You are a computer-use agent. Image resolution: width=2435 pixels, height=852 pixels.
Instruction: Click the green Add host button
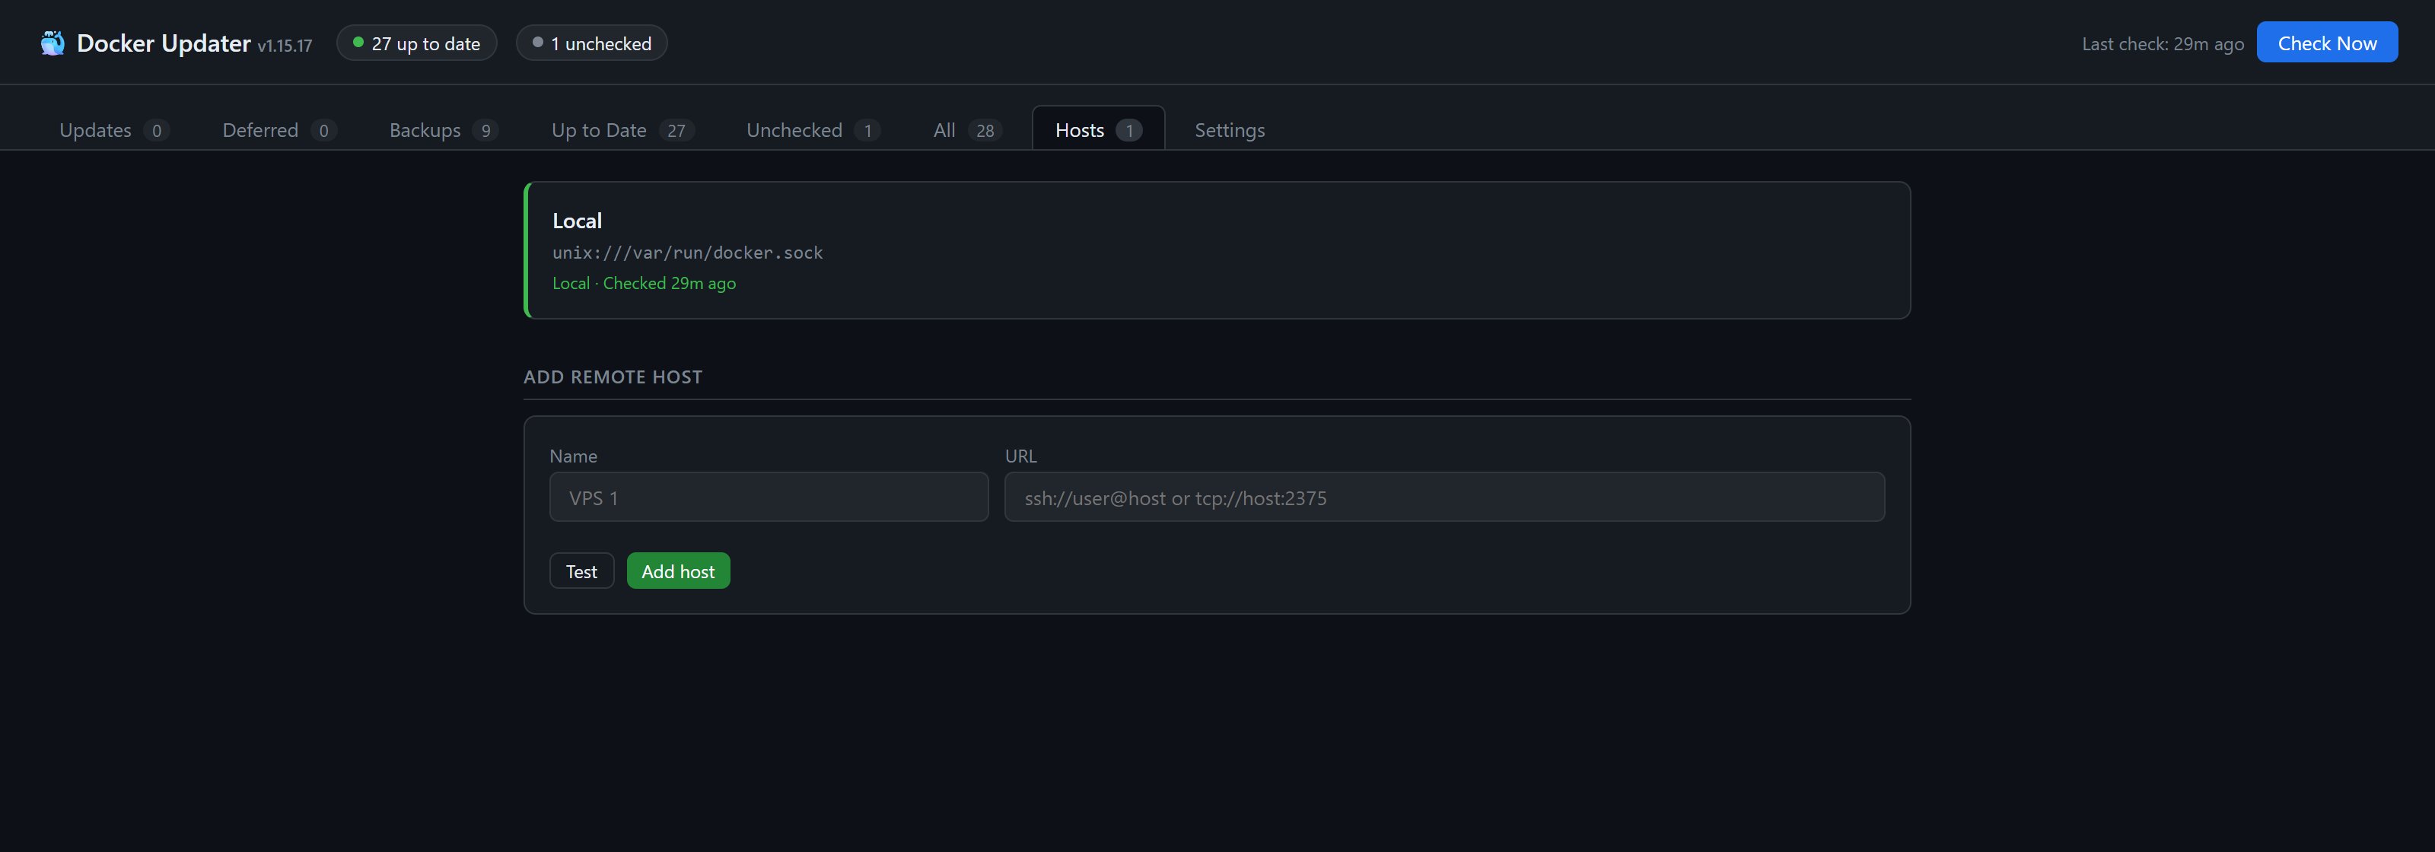click(x=679, y=571)
